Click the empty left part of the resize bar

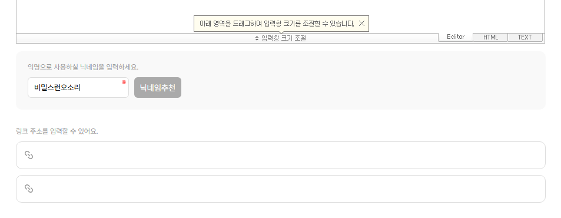(132, 38)
